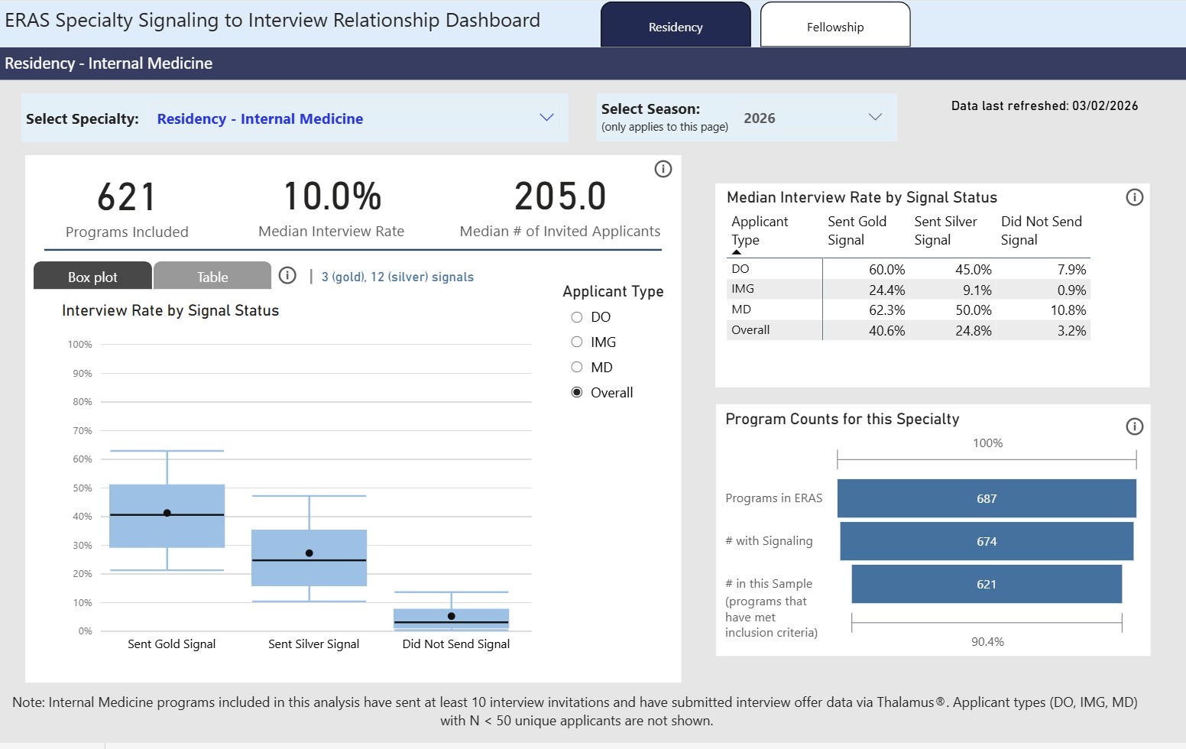
Task: Click info icon above Median # of Invited Applicants
Action: [x=663, y=169]
